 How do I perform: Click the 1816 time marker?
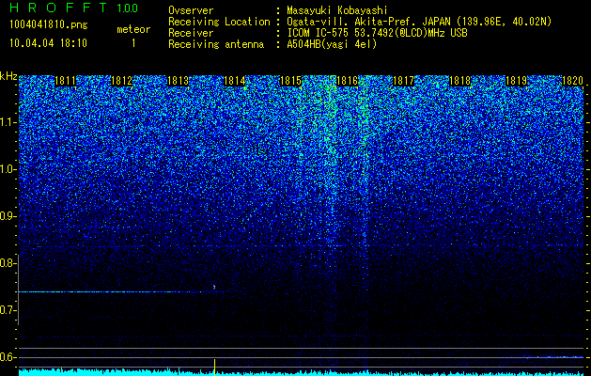pos(347,81)
